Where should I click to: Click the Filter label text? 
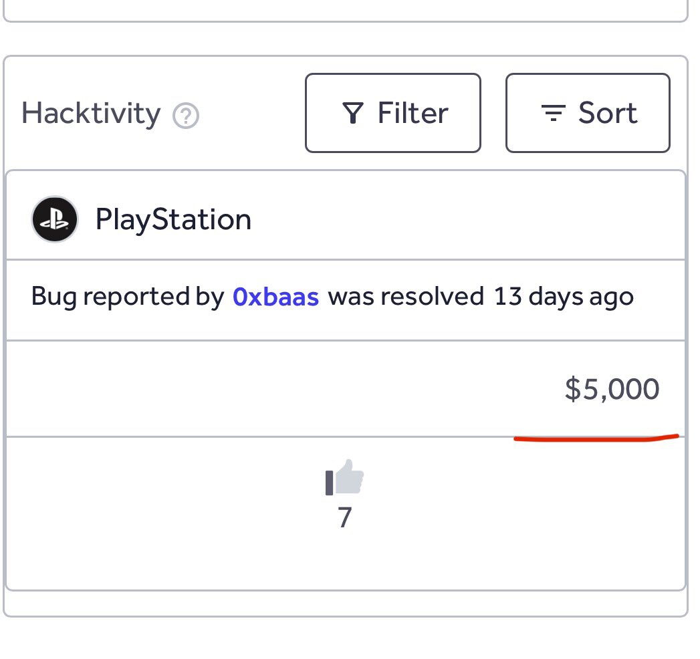tap(413, 113)
